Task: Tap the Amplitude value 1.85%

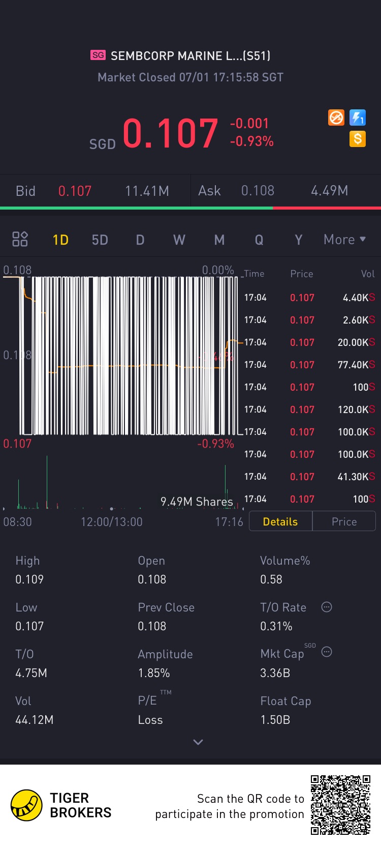Action: tap(154, 673)
